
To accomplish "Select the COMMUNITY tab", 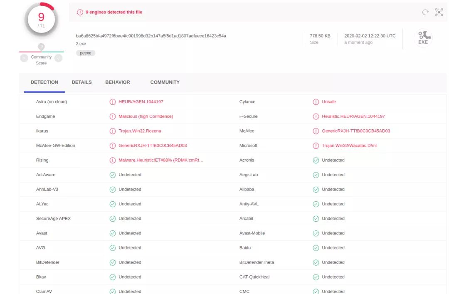I will [x=165, y=82].
